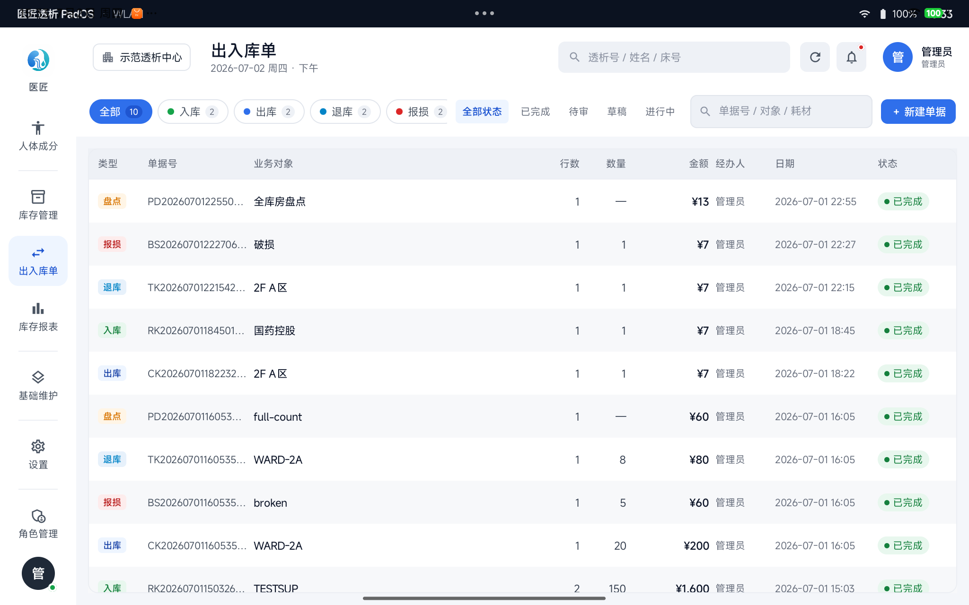The height and width of the screenshot is (605, 969).
Task: Click the blue 管 avatar in header
Action: 898,57
